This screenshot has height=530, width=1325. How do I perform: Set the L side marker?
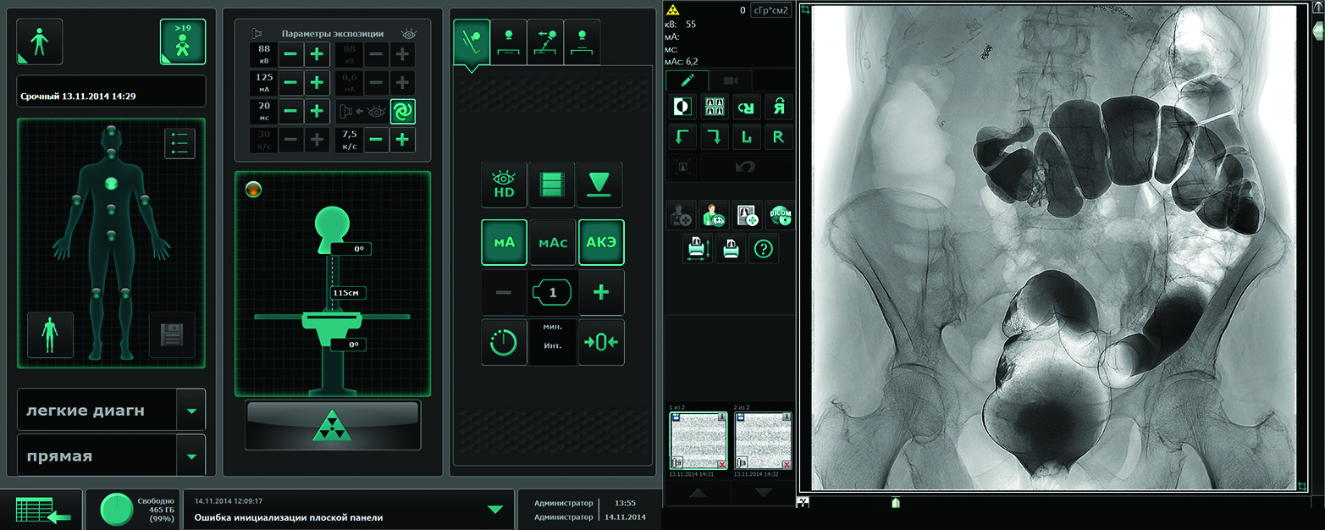(747, 136)
